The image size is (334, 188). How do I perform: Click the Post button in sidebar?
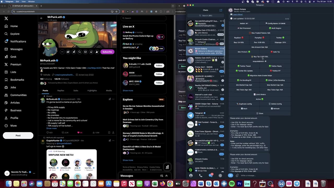point(18,136)
